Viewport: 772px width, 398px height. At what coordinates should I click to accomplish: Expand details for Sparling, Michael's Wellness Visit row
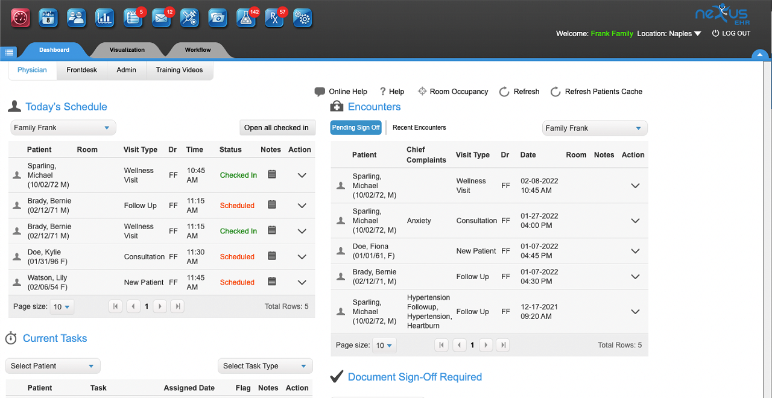(x=635, y=185)
